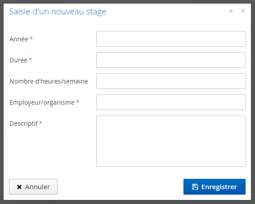Click the Nombre d'heures/semaine label

coord(49,81)
